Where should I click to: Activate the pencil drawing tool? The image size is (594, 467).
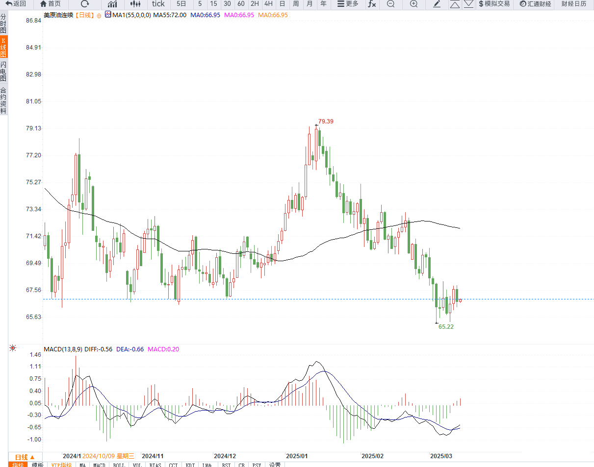coord(437,4)
